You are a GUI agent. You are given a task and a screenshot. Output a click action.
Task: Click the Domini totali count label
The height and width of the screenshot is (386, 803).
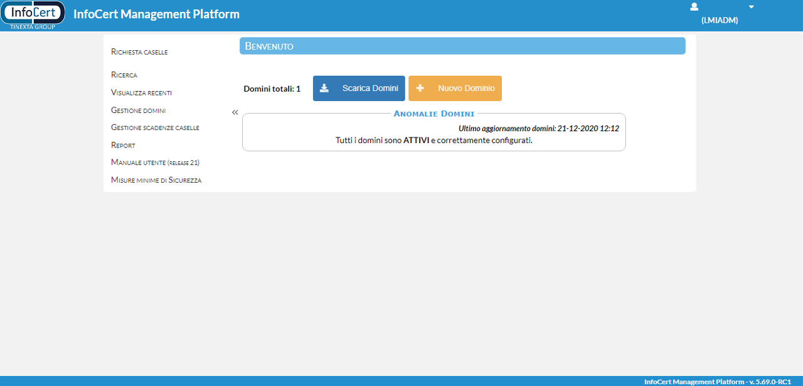coord(272,88)
